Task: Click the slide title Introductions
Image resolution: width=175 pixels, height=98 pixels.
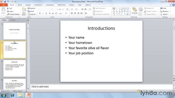Action: (101, 28)
